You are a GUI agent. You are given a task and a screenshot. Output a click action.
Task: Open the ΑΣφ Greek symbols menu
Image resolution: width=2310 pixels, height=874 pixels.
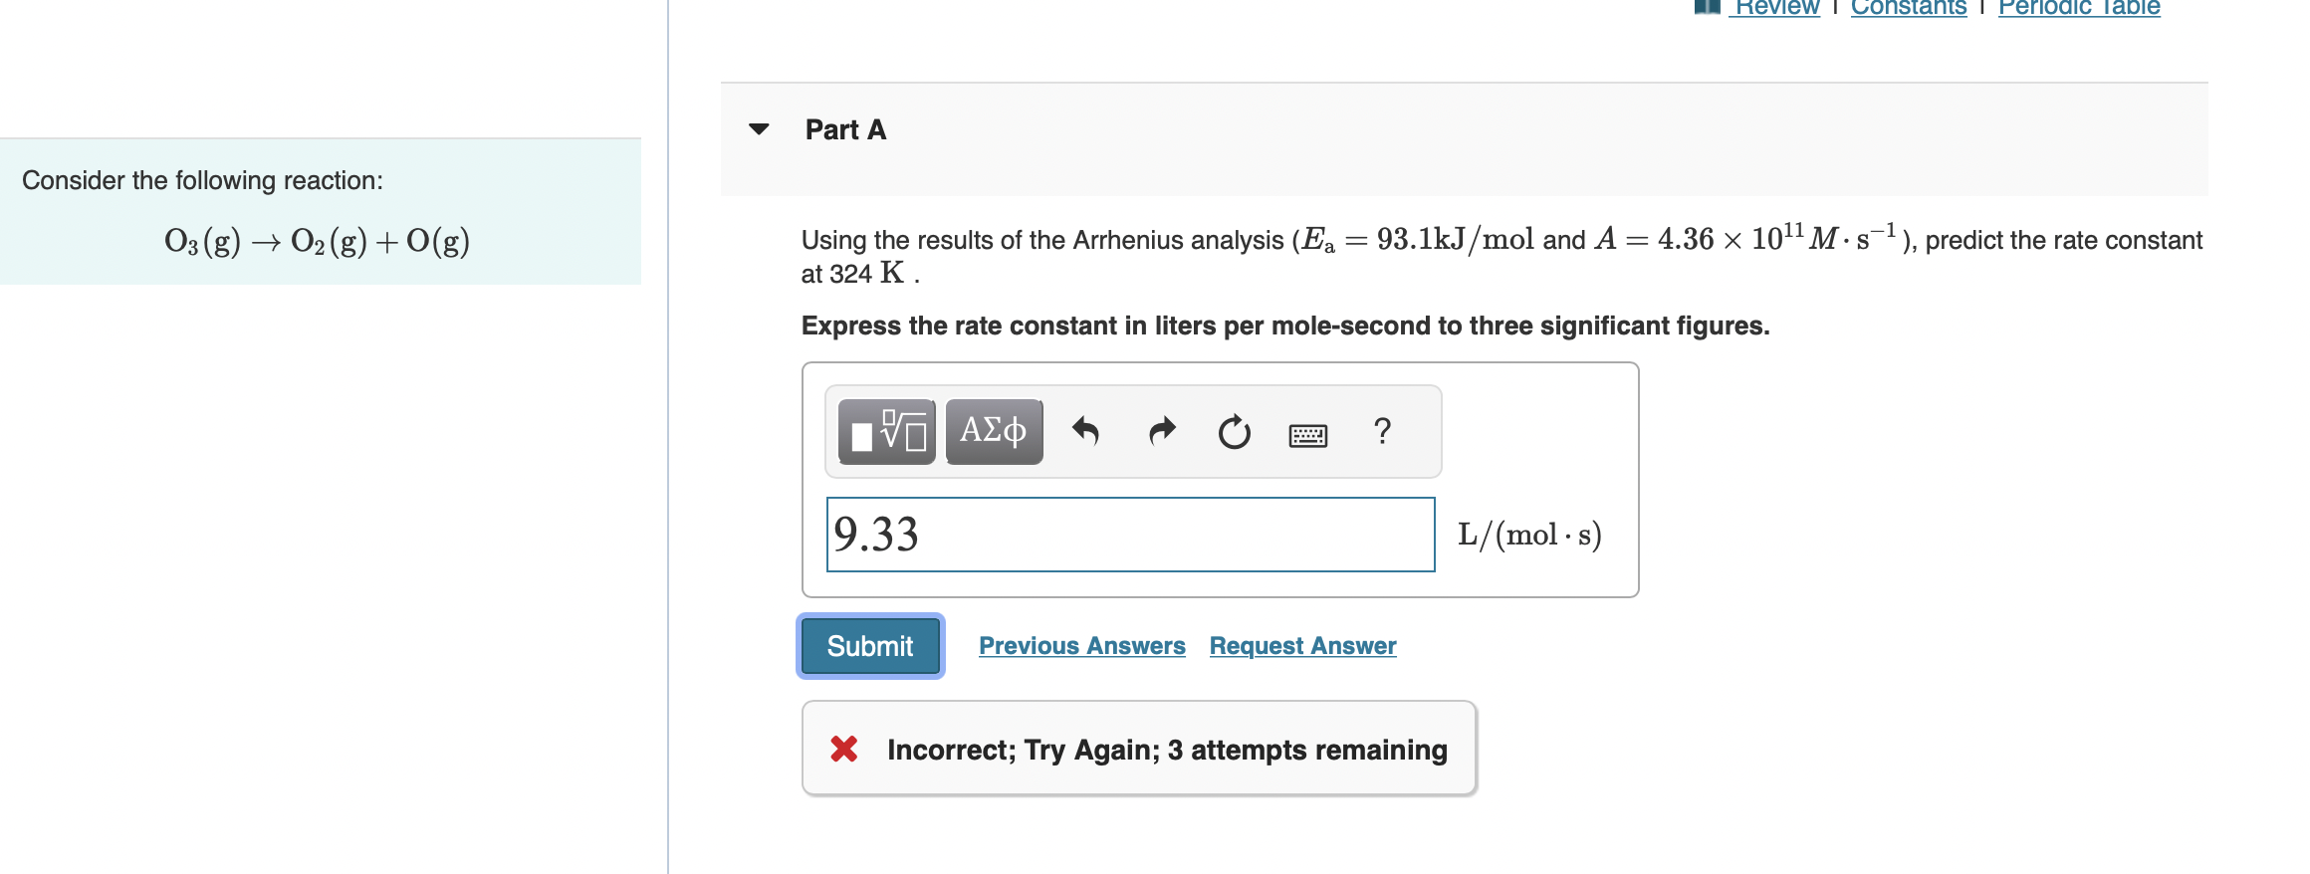(992, 430)
